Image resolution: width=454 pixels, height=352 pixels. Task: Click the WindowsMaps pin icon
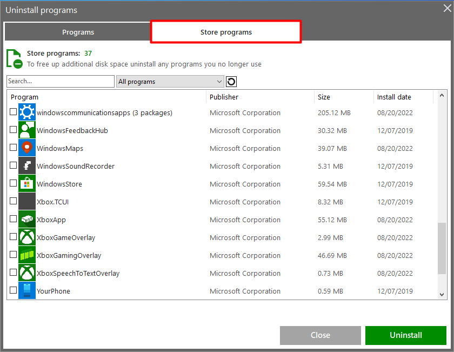27,148
